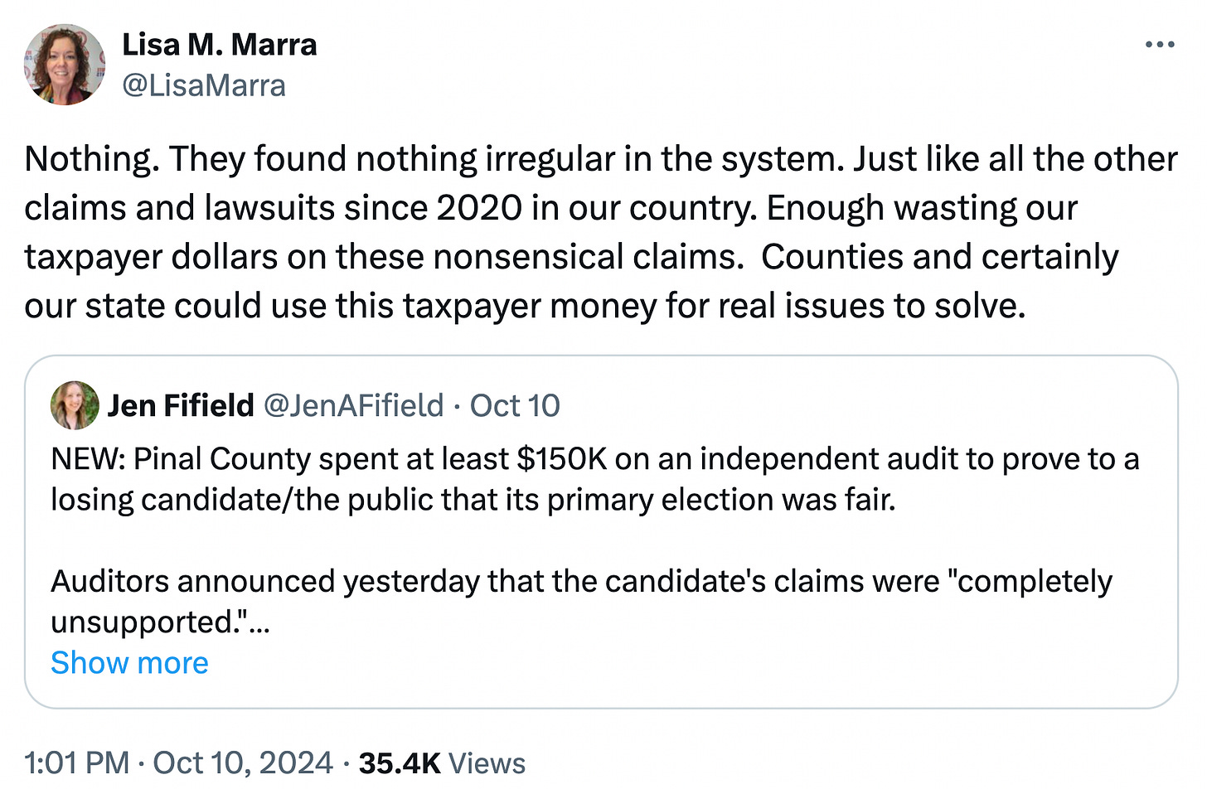
Task: Open the tweet's three-dot more menu
Action: tap(1159, 45)
